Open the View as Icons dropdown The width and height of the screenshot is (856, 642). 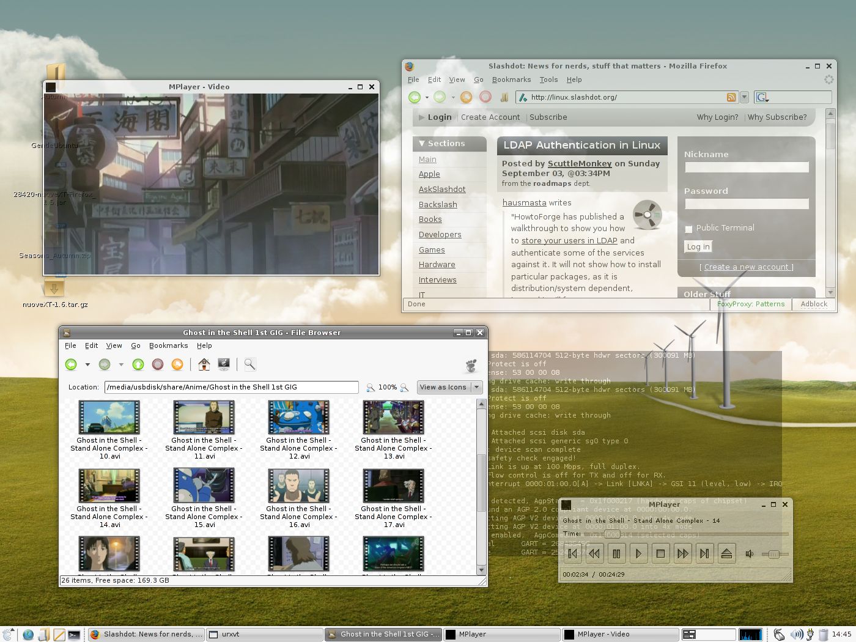pos(449,388)
